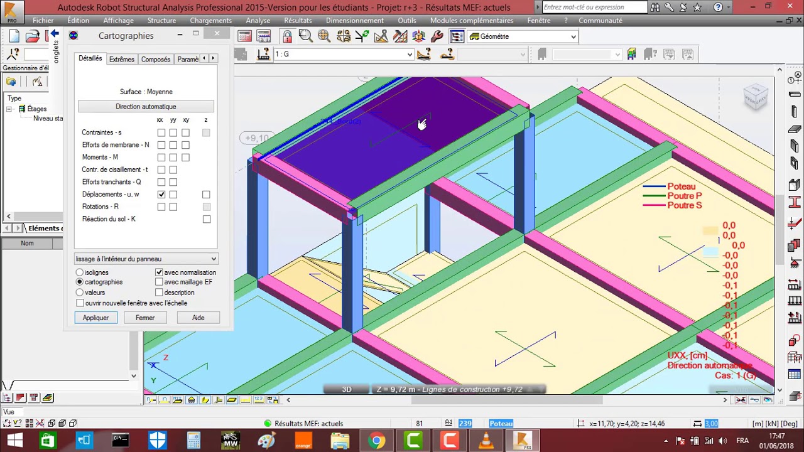Viewport: 804px width, 452px height.
Task: Open the Modules complémentaires menu
Action: (471, 20)
